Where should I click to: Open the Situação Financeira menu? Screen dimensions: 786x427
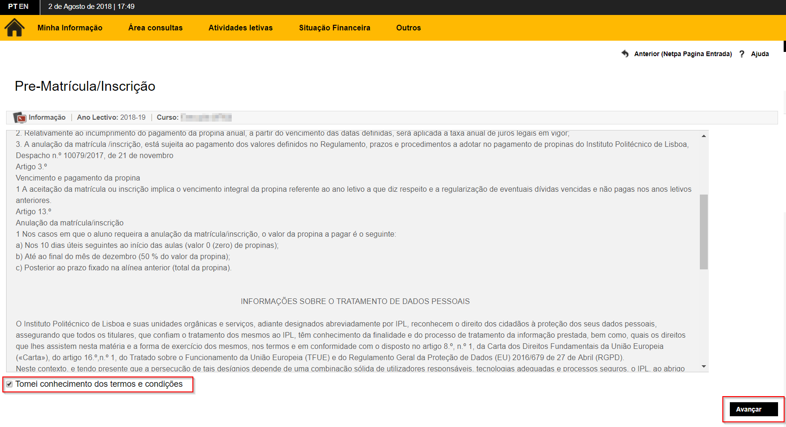tap(335, 28)
